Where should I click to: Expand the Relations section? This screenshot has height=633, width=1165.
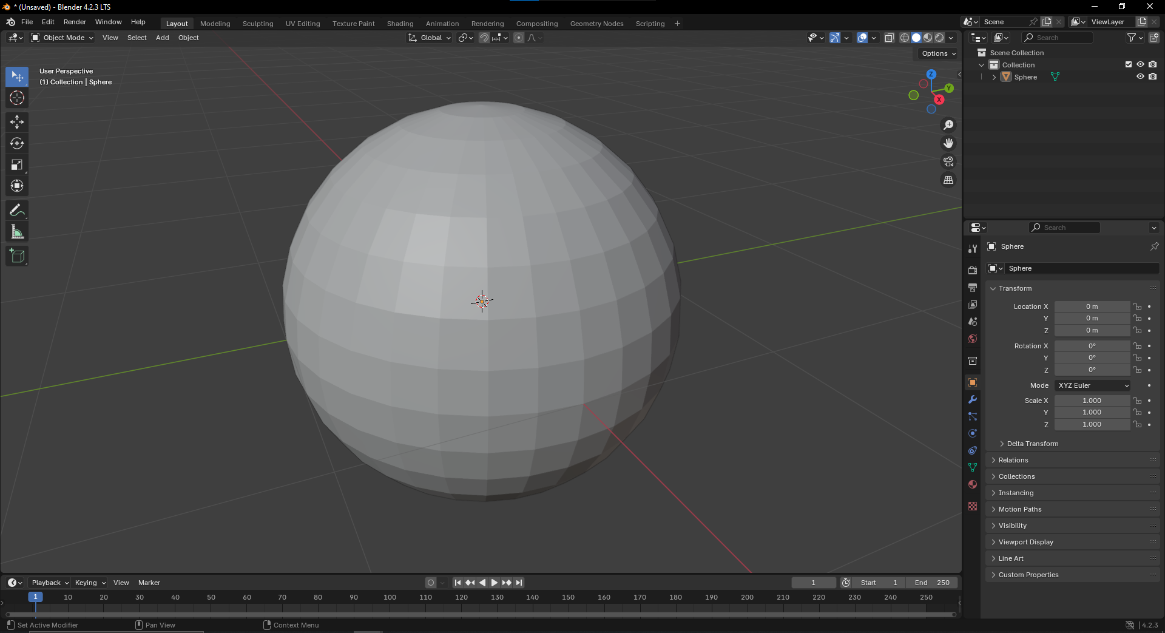point(1015,459)
